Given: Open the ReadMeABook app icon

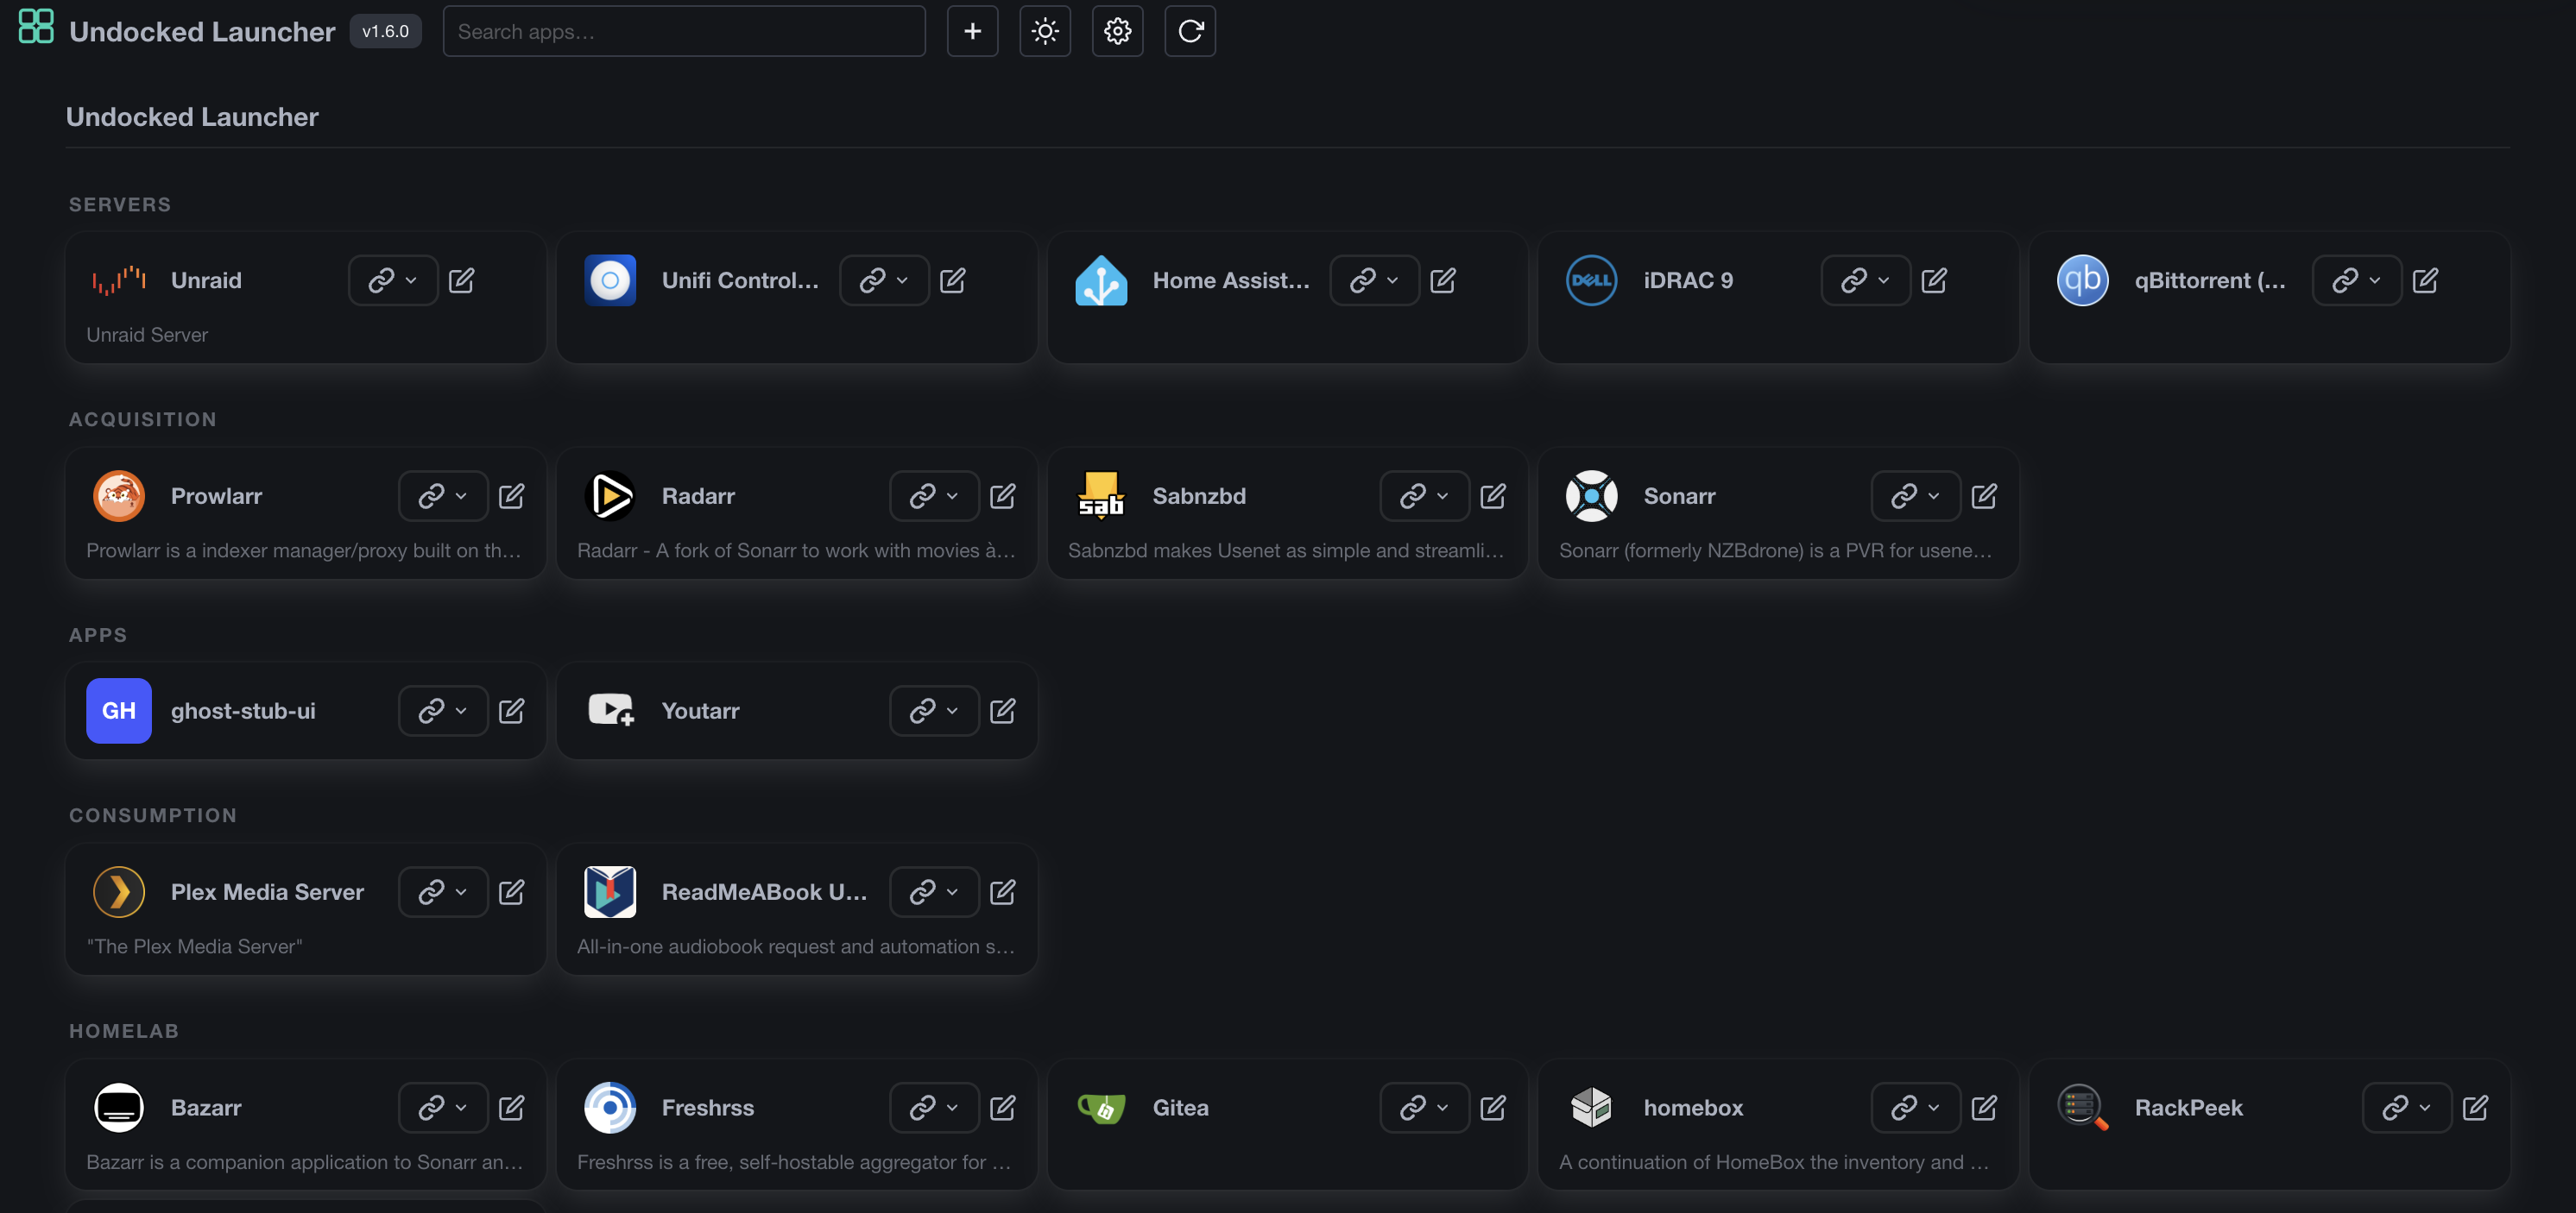Looking at the screenshot, I should [610, 891].
